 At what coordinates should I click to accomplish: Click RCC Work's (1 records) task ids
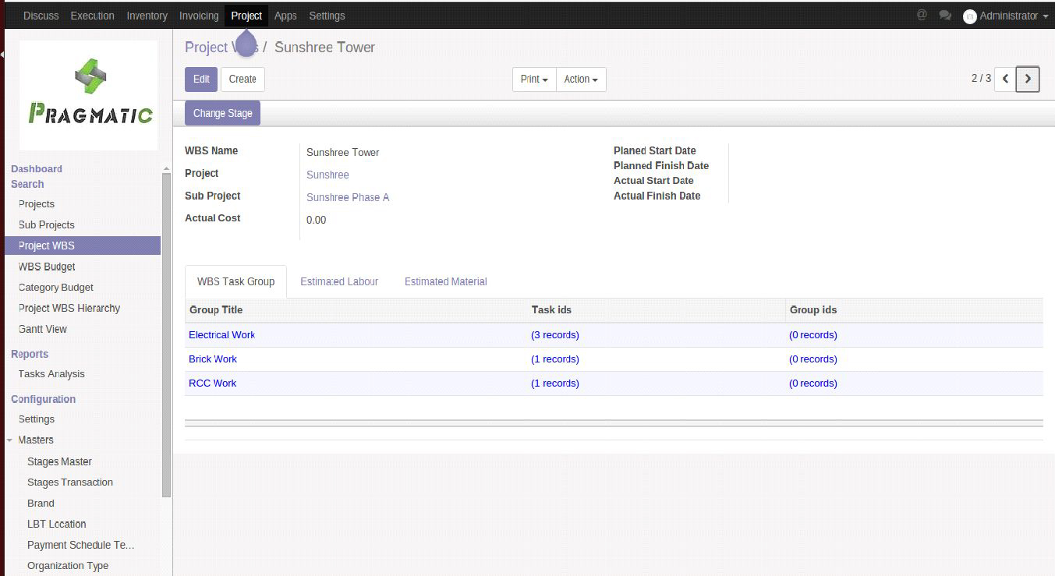[555, 383]
